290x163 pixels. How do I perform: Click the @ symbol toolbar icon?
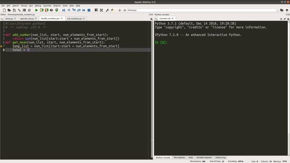(29, 10)
